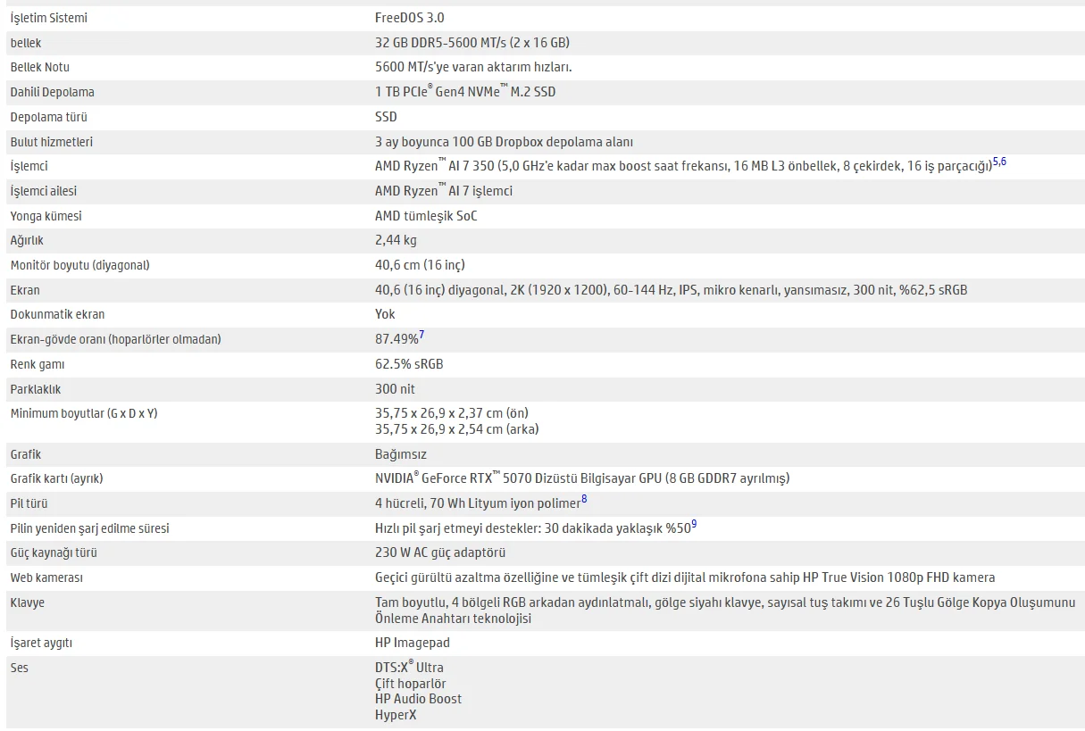
Task: Open footnote 5 link in İşlemci row
Action: click(x=995, y=162)
